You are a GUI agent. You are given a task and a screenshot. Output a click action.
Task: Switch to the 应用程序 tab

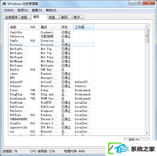pyautogui.click(x=12, y=17)
